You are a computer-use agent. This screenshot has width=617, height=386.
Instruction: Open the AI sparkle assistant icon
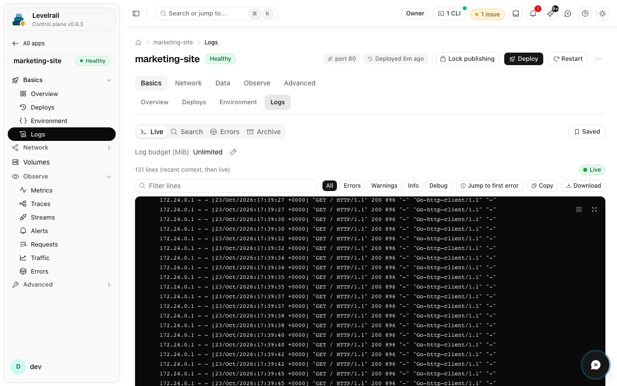[550, 14]
